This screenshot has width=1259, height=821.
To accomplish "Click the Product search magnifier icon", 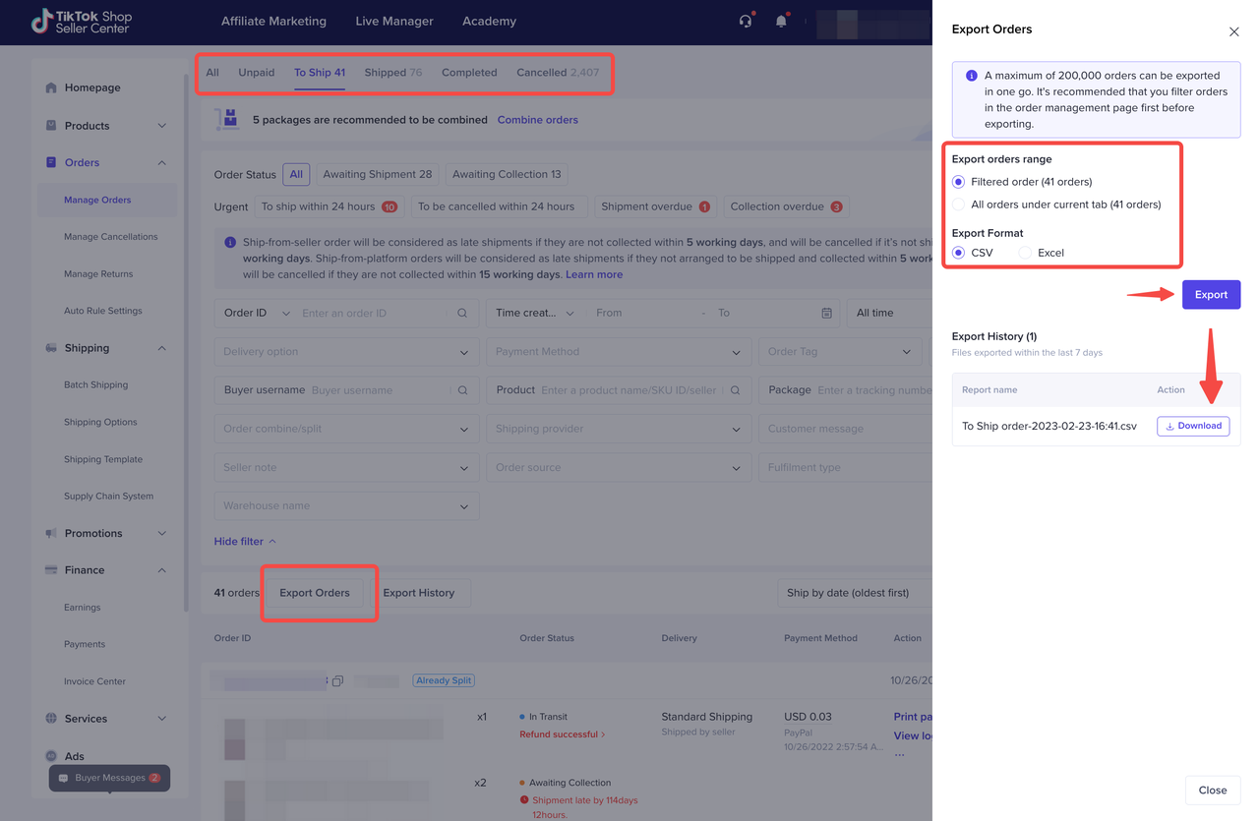I will point(735,390).
